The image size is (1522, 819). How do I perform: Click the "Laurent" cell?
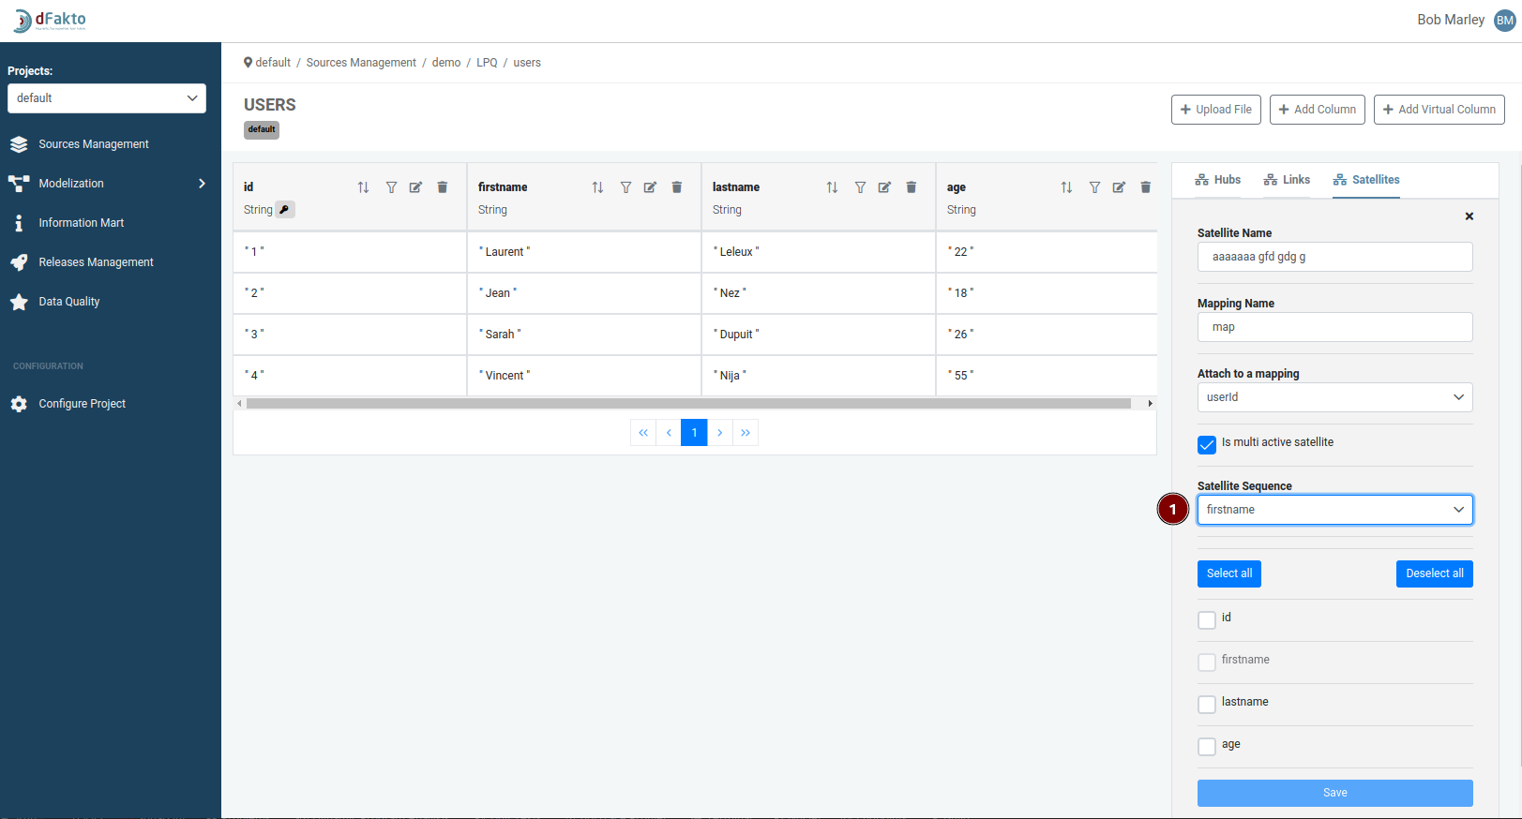584,252
